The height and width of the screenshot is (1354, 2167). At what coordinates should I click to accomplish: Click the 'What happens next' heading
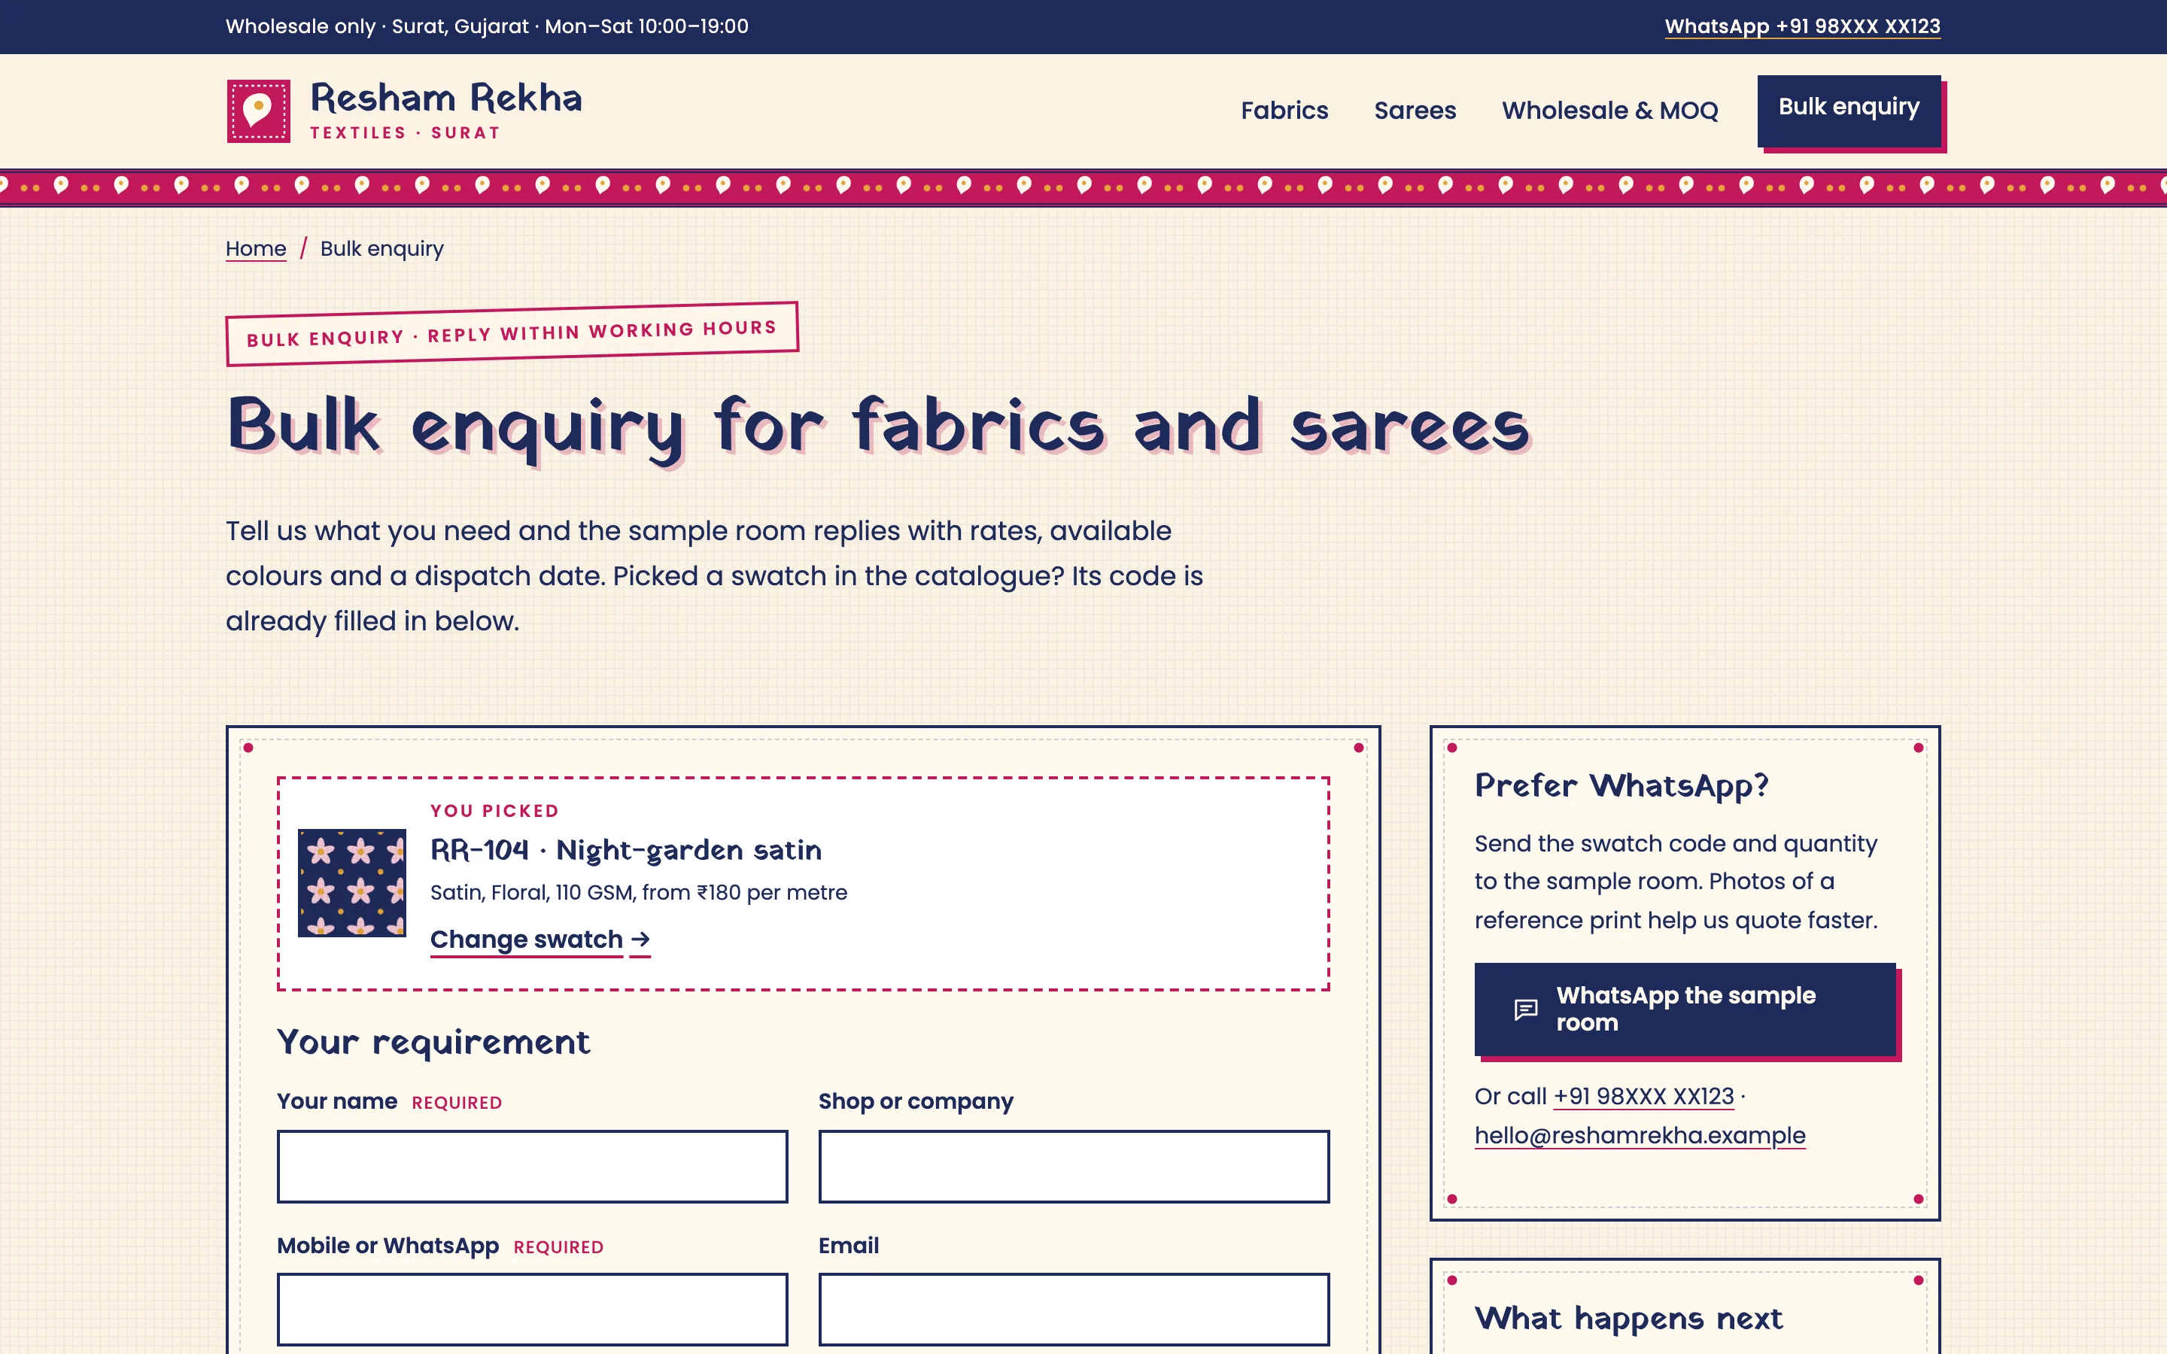[x=1629, y=1318]
